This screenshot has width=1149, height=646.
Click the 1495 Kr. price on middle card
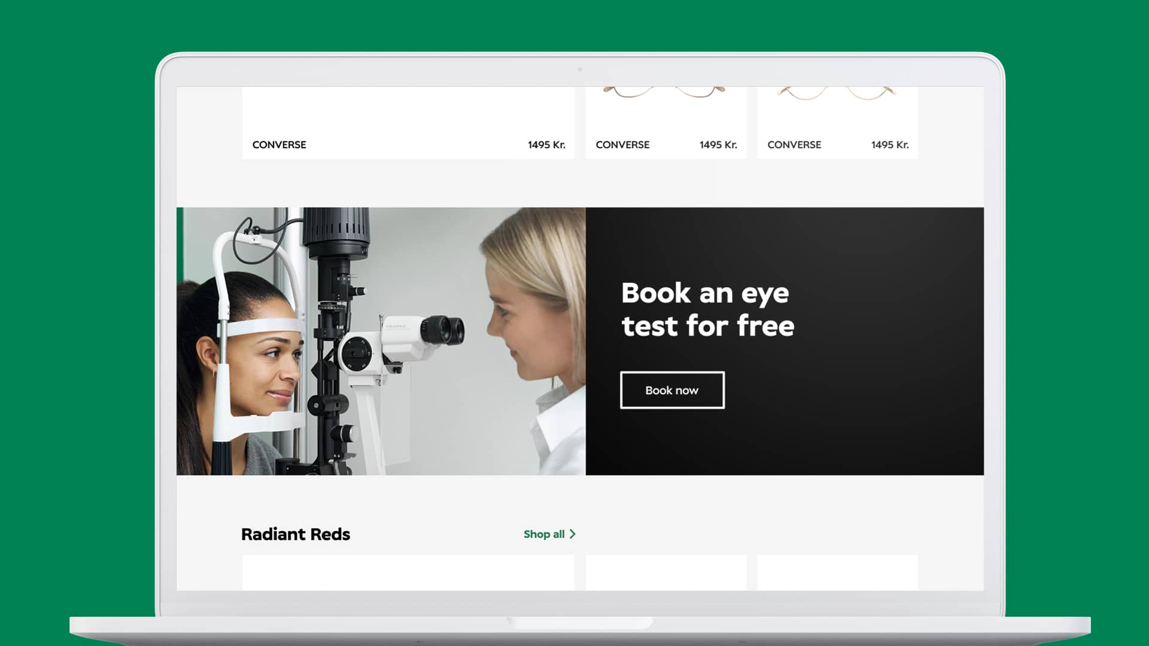pyautogui.click(x=718, y=145)
